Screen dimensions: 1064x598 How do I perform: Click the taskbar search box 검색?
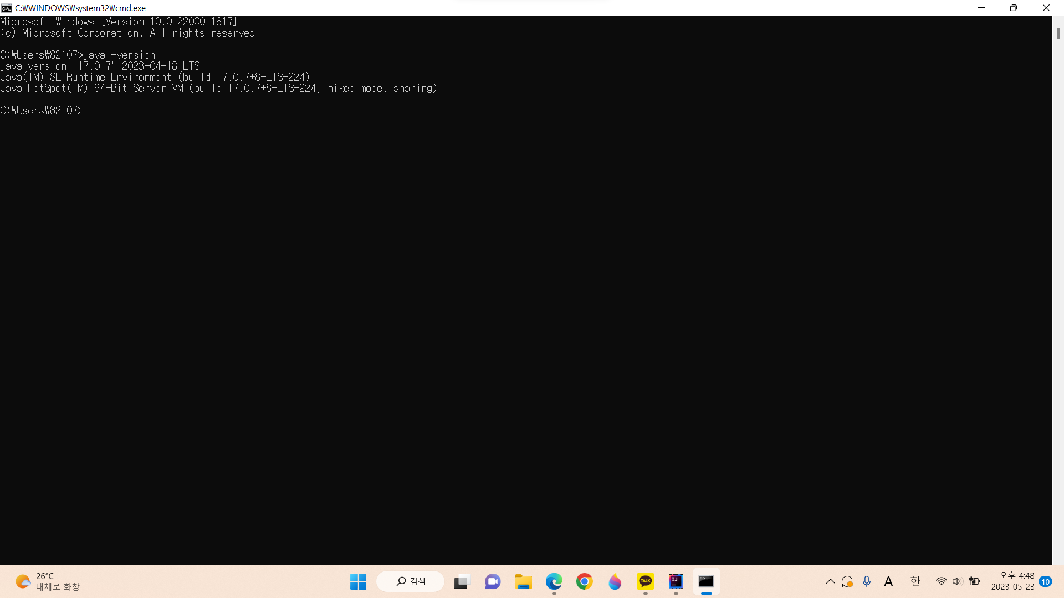point(411,581)
